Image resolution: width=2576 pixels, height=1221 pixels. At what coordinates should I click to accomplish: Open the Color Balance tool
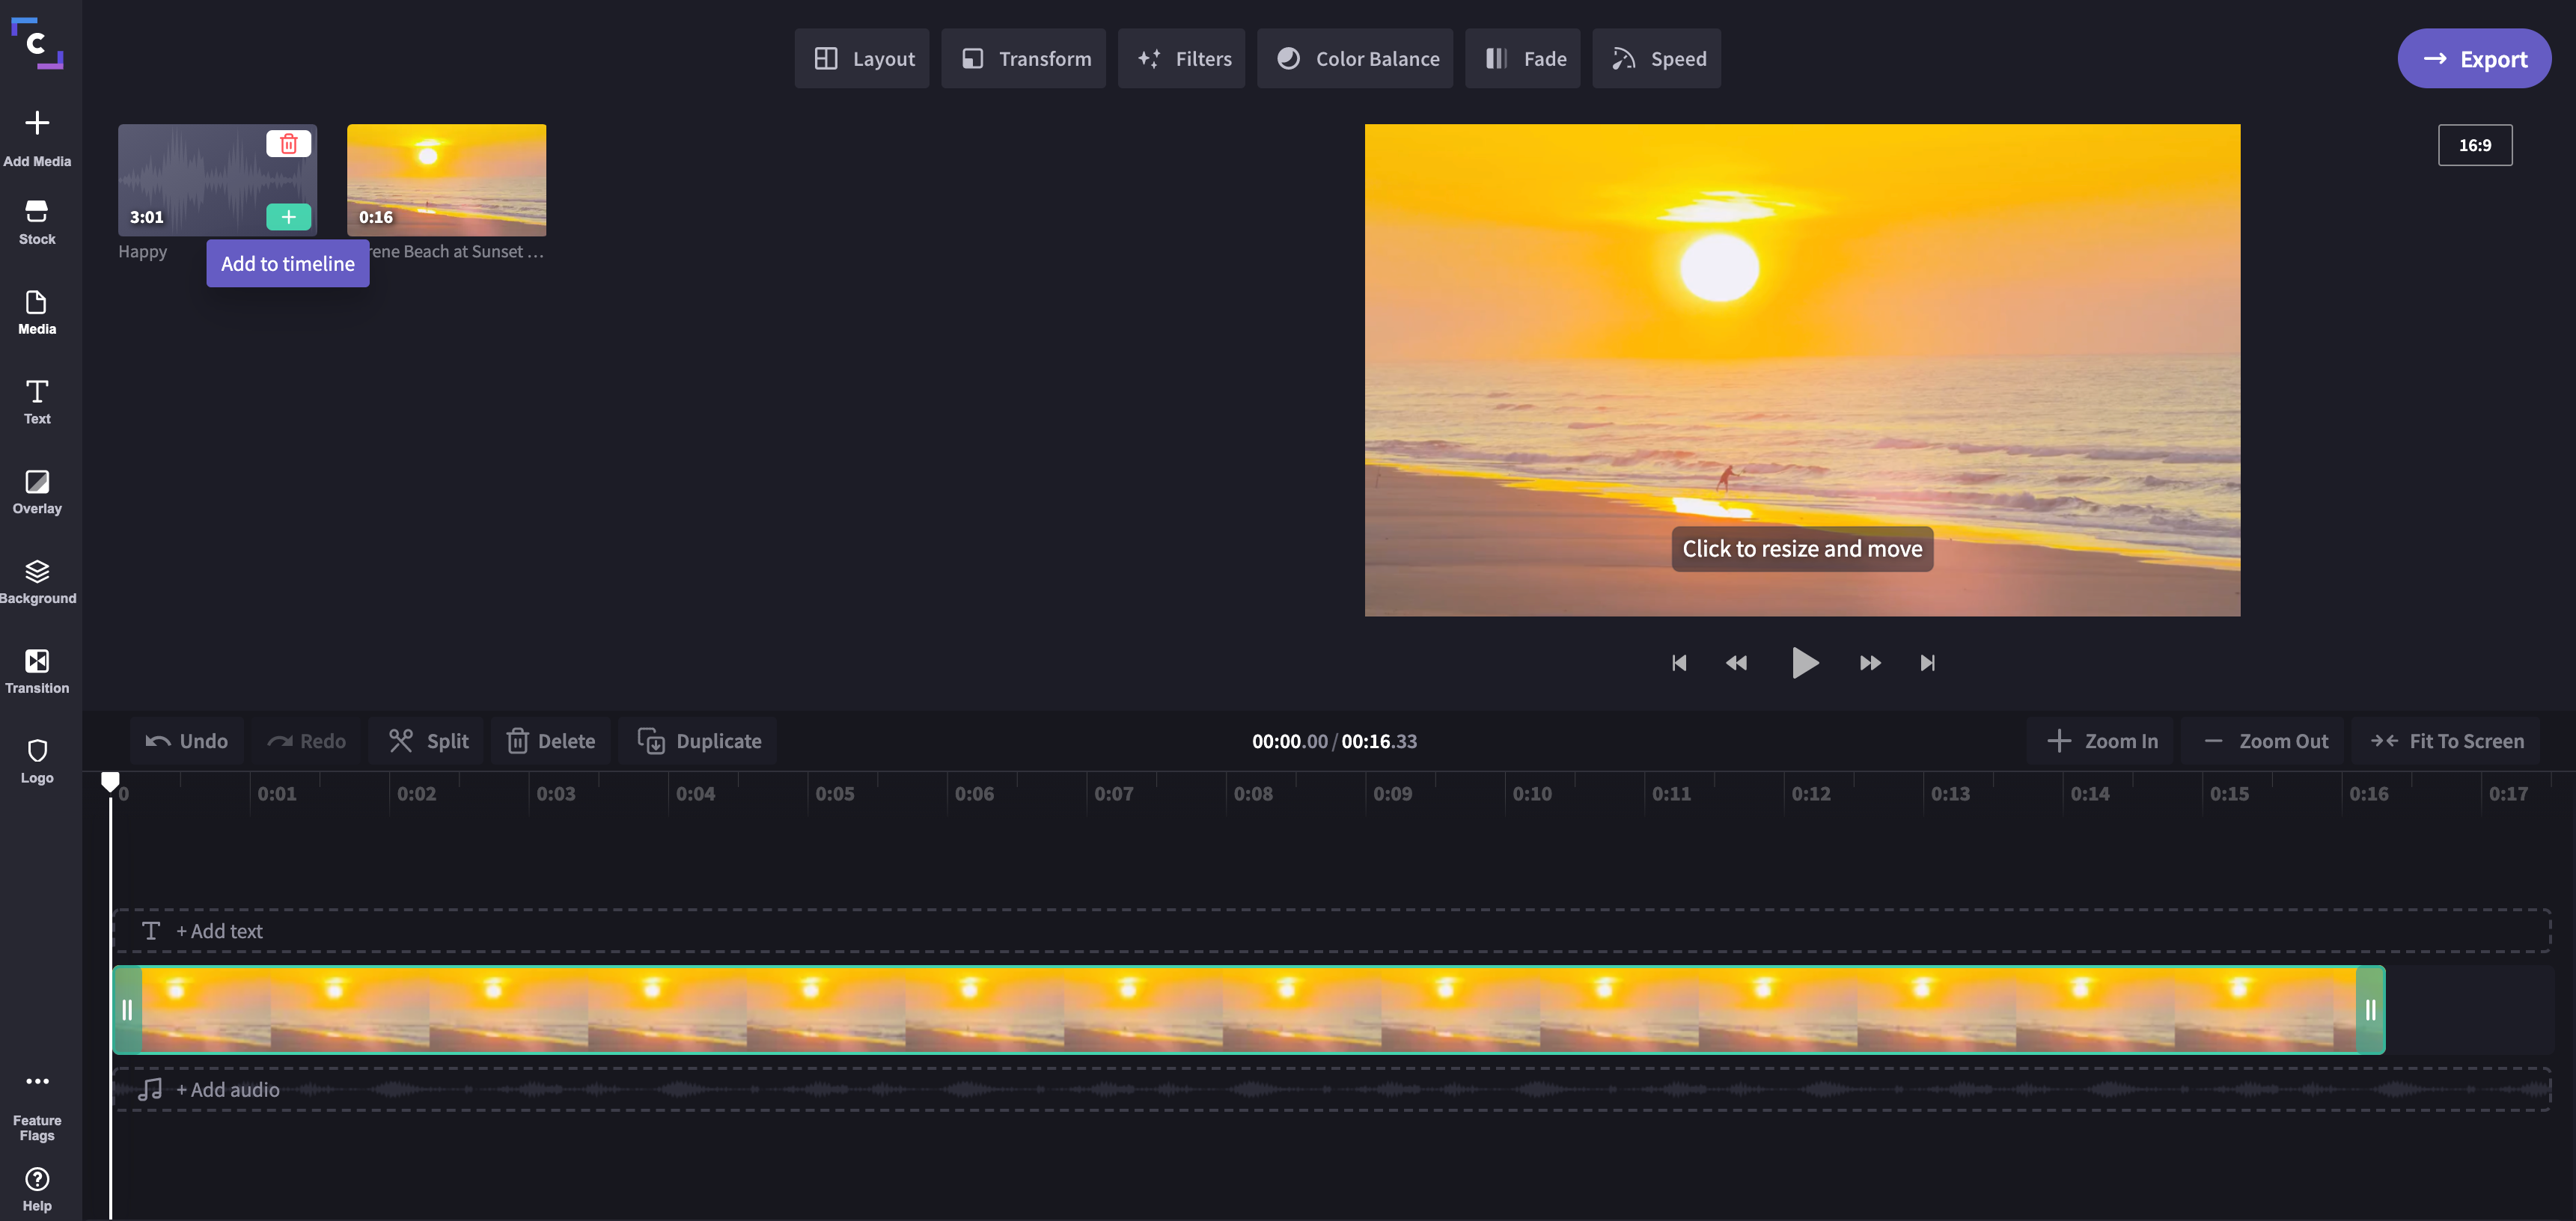(1356, 59)
